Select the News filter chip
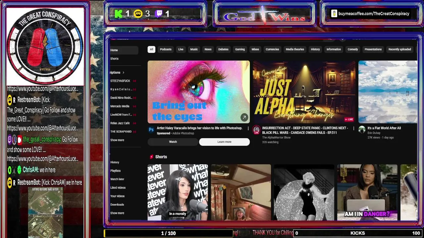 pos(208,49)
